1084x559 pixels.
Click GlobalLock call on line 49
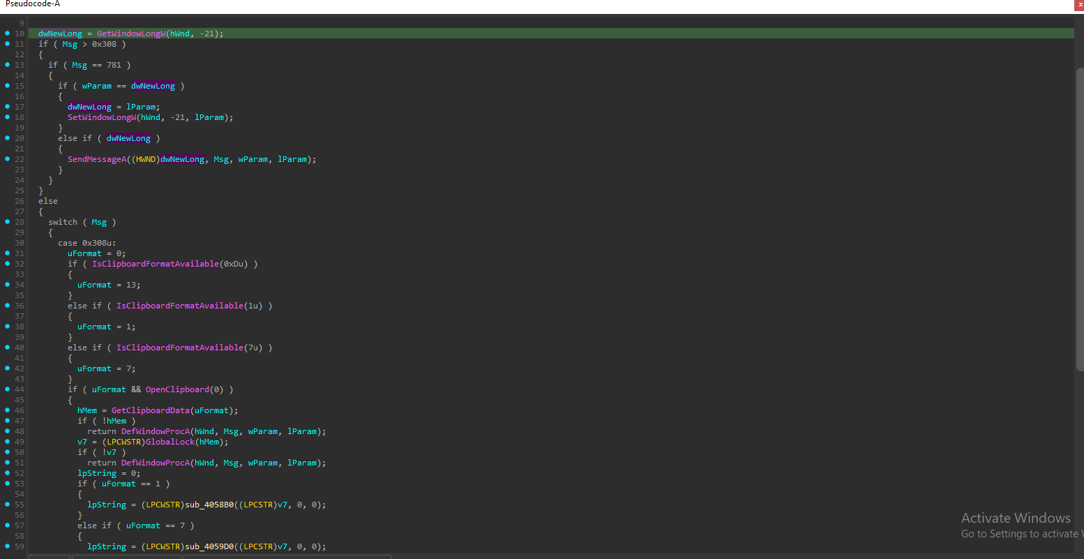click(170, 442)
